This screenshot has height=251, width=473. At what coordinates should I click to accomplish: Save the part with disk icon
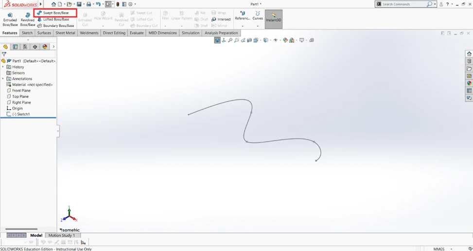coord(79,4)
